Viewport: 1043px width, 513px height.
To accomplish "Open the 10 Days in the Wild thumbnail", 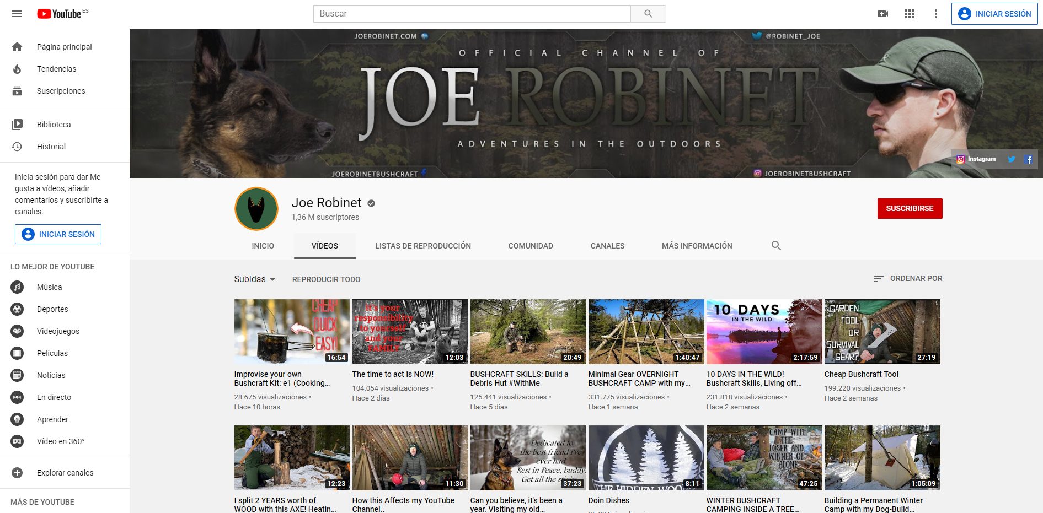I will coord(764,332).
